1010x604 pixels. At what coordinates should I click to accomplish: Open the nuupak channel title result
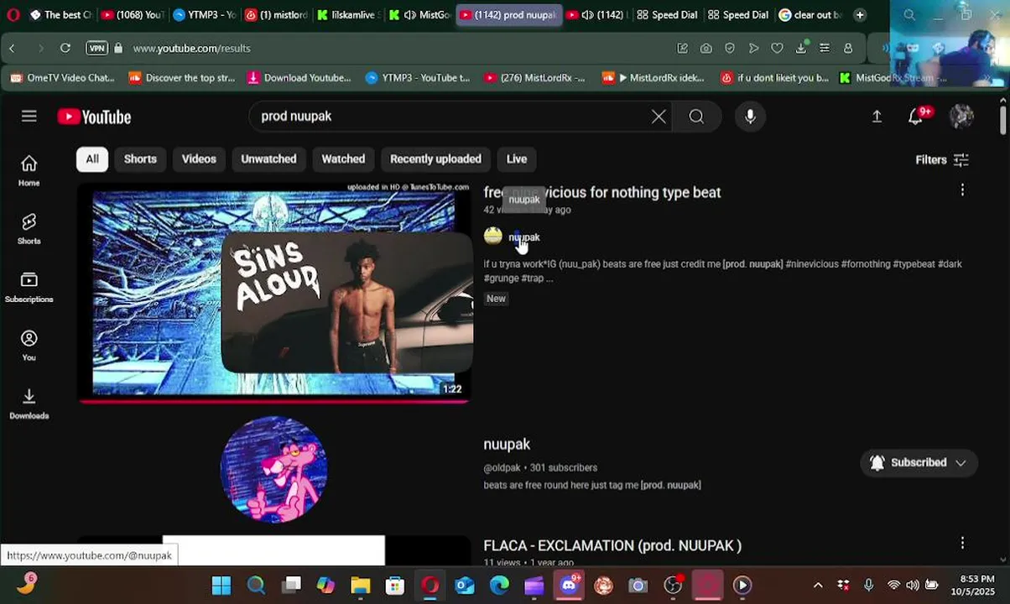click(x=507, y=444)
